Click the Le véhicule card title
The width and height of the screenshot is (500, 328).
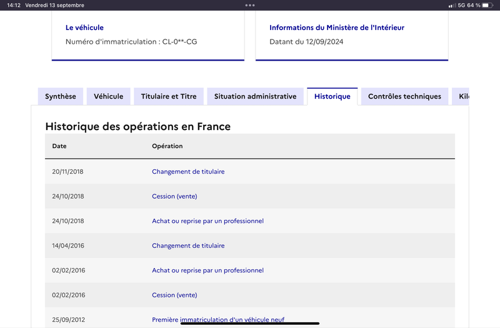click(84, 27)
